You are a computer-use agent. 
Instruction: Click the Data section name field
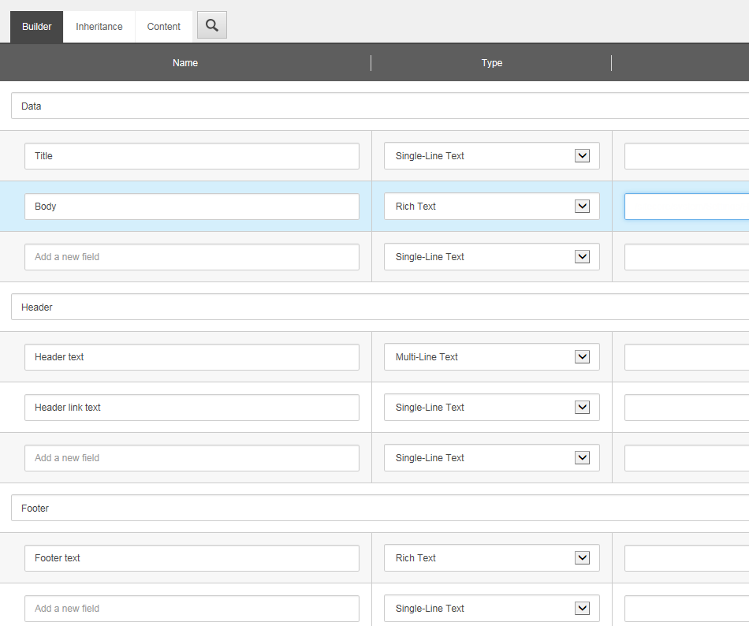coord(378,106)
